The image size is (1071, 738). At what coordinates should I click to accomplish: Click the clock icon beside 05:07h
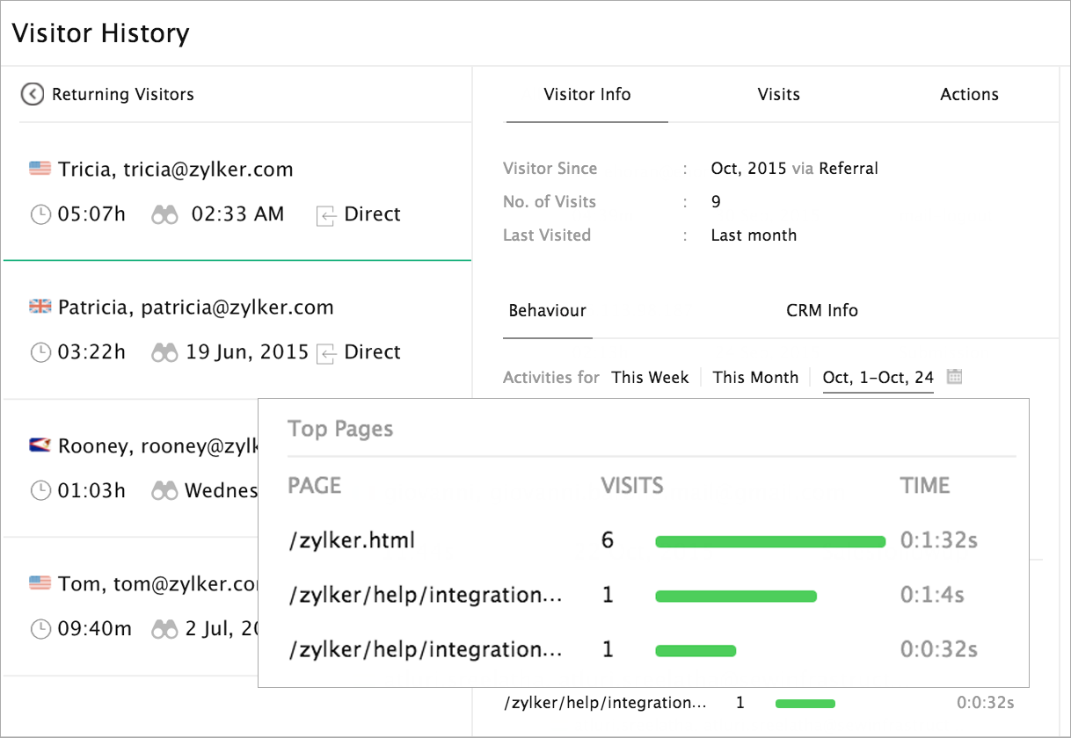tap(40, 214)
